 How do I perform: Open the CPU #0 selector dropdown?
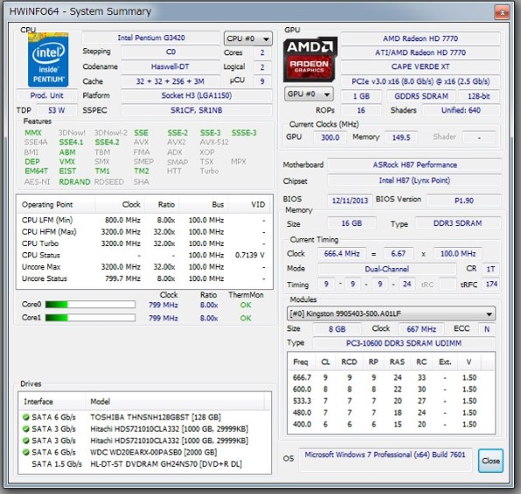pyautogui.click(x=248, y=38)
